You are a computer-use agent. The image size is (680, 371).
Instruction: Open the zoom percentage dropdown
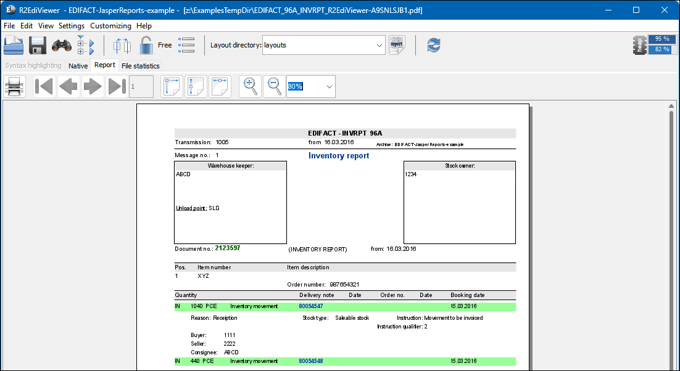[329, 86]
